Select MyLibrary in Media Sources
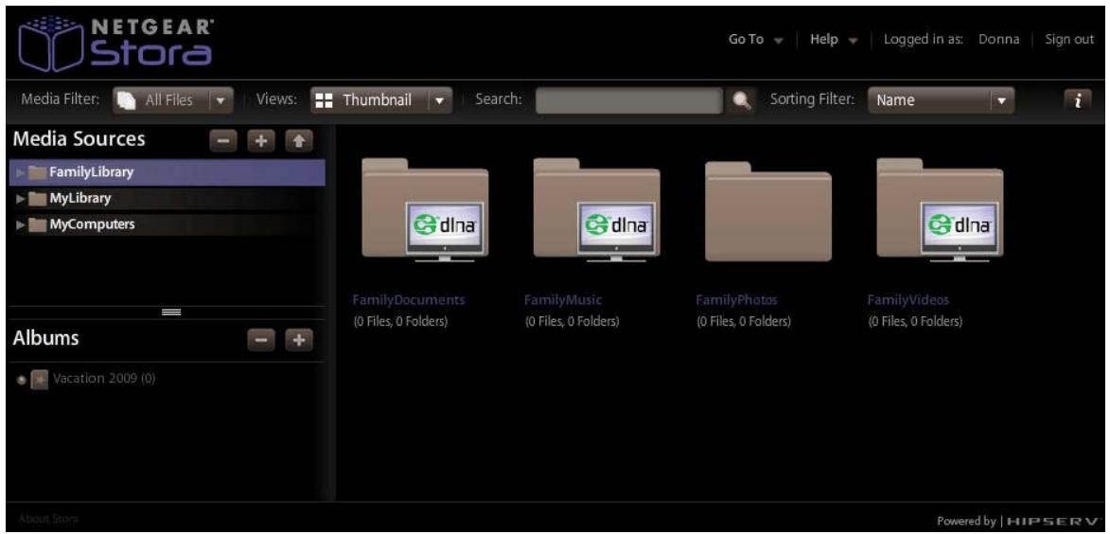 coord(167,198)
